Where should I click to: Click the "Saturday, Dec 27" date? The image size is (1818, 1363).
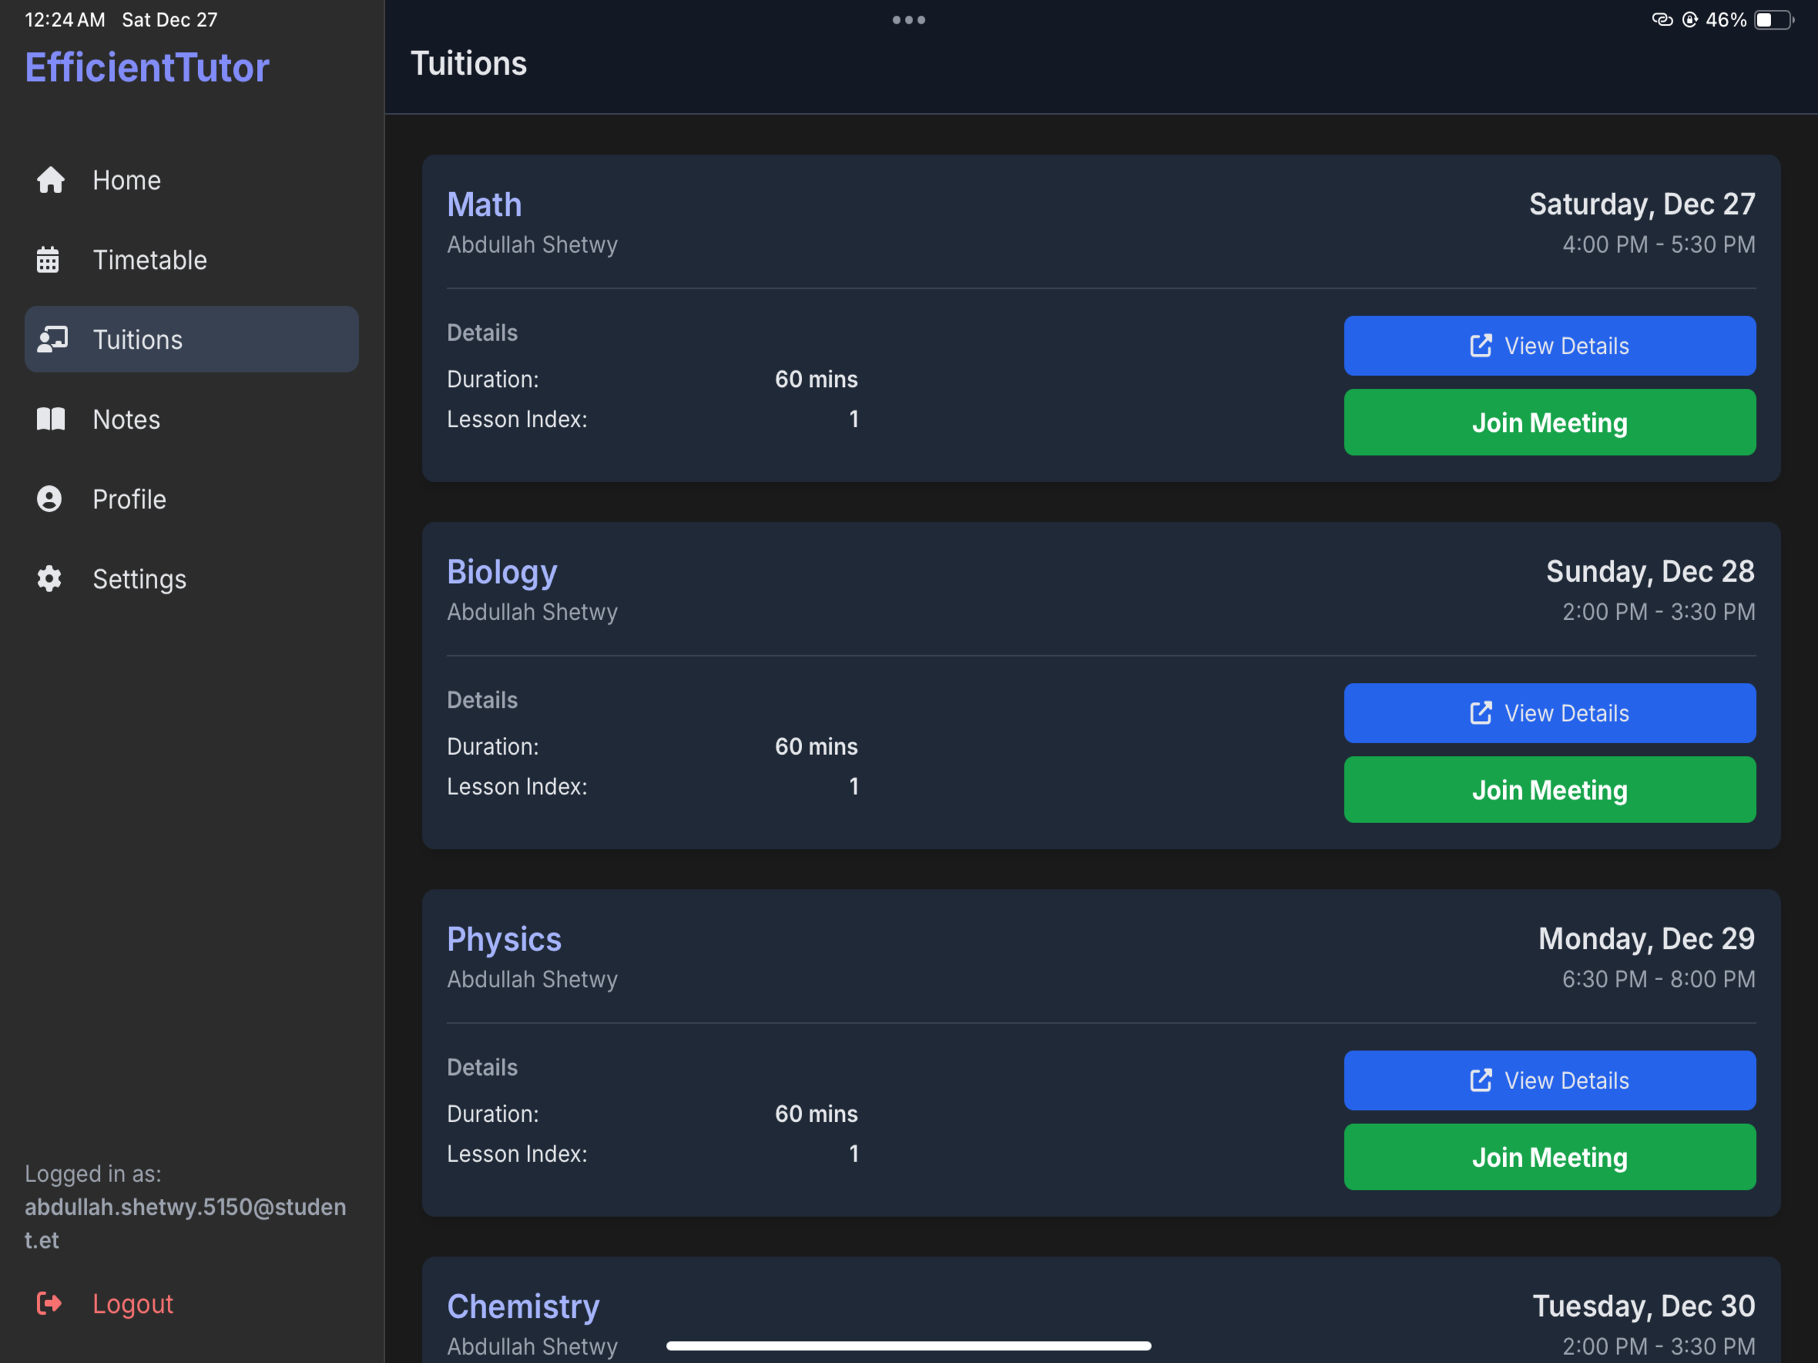(1642, 204)
